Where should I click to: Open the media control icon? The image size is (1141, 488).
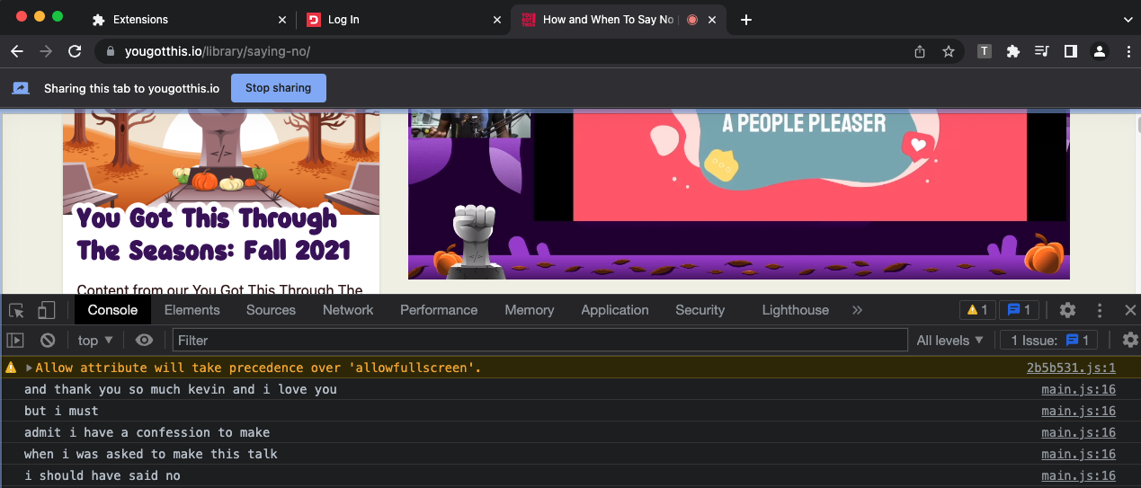click(1042, 51)
